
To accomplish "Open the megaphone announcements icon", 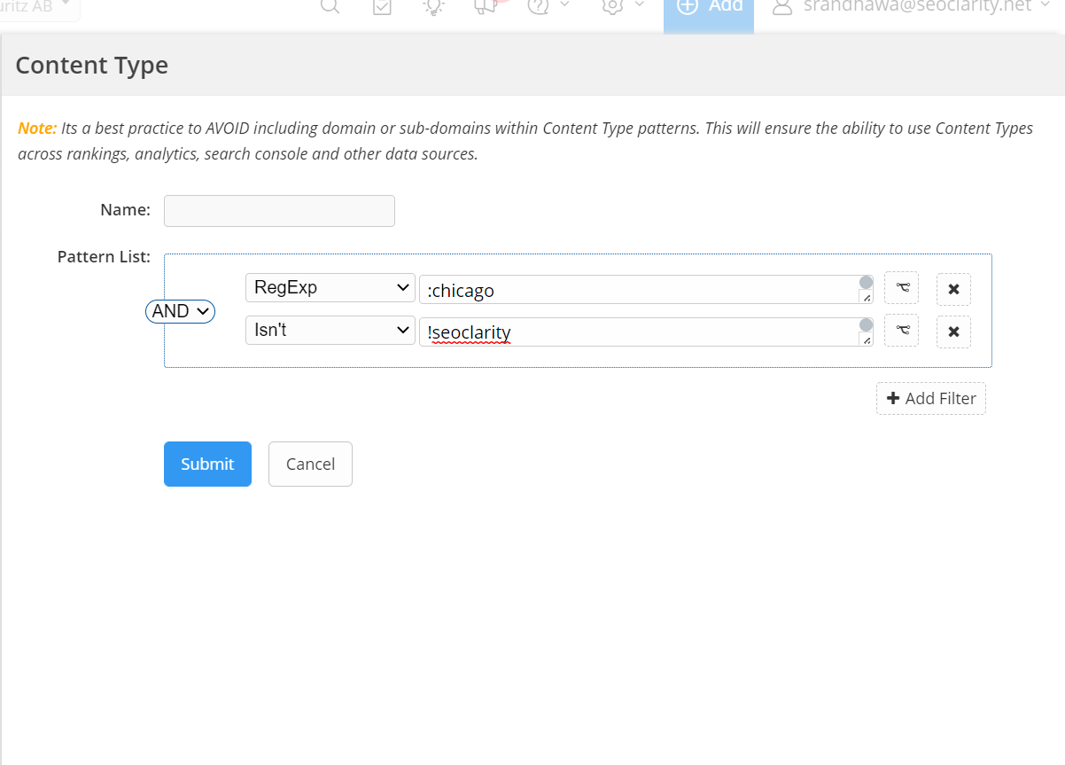I will pos(486,6).
